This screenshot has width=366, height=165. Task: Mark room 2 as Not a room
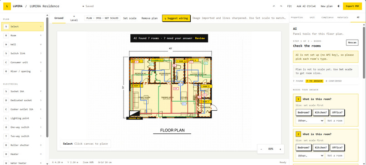tap(335, 156)
